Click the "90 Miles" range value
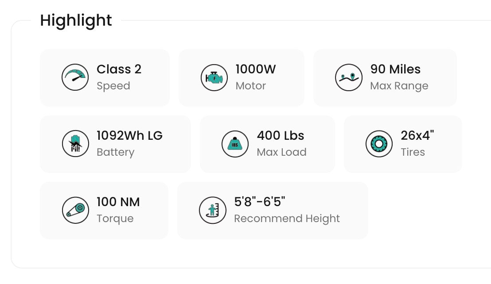Screen dimensions: 491x284 tap(395, 69)
